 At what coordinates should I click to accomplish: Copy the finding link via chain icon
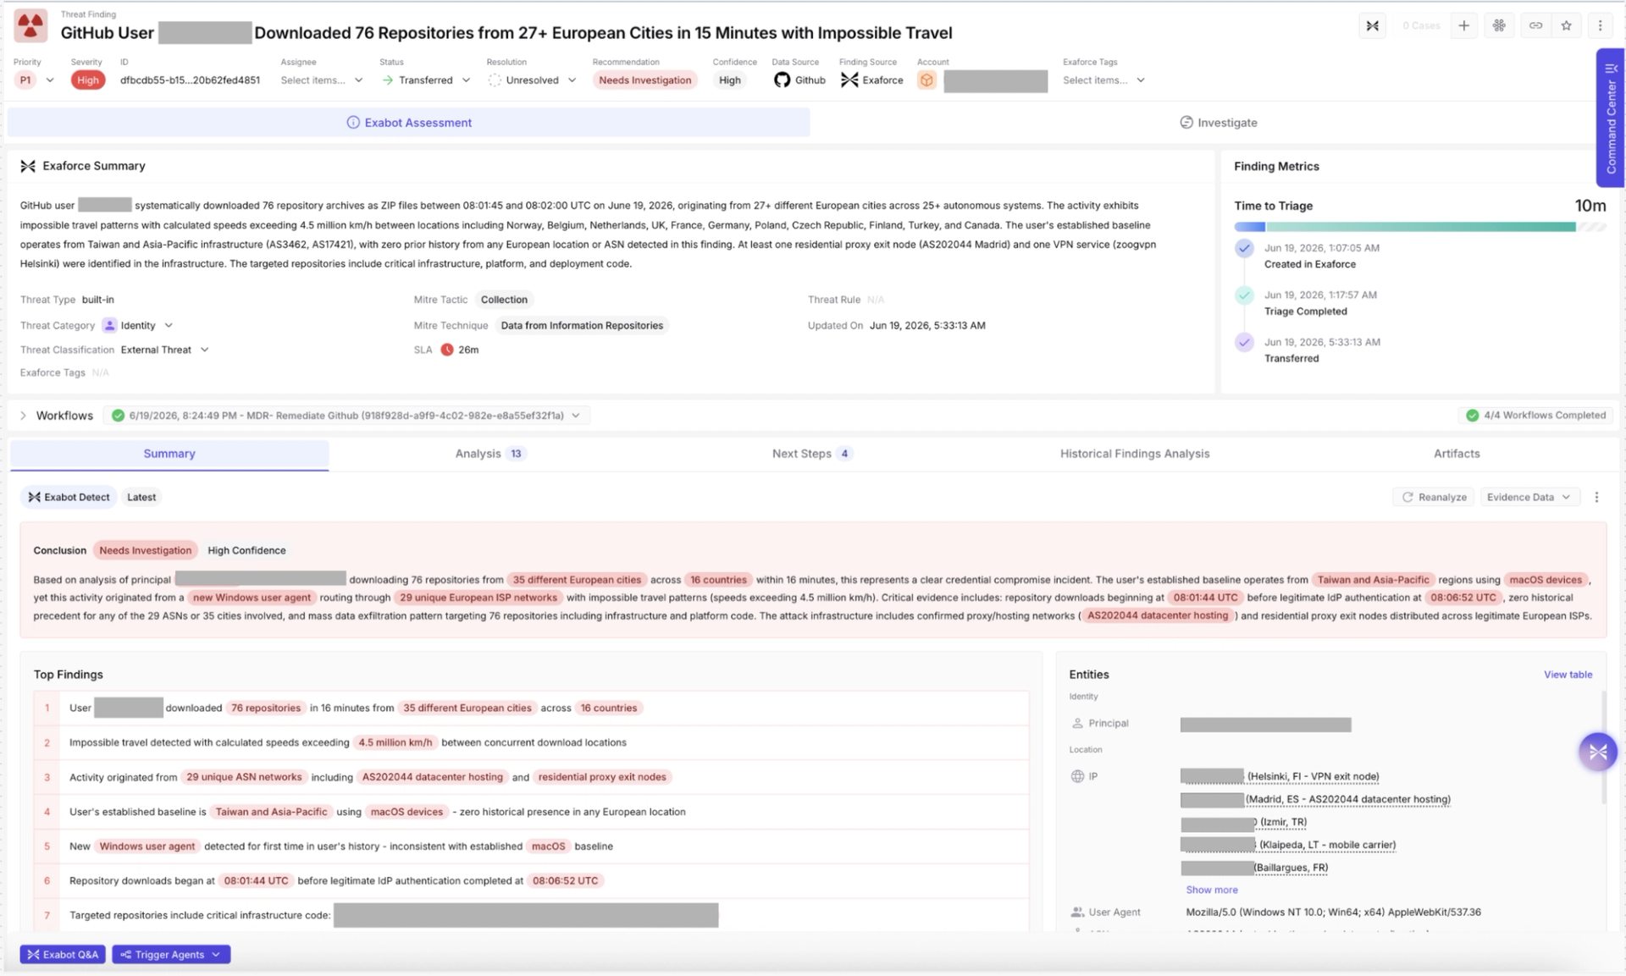point(1535,25)
